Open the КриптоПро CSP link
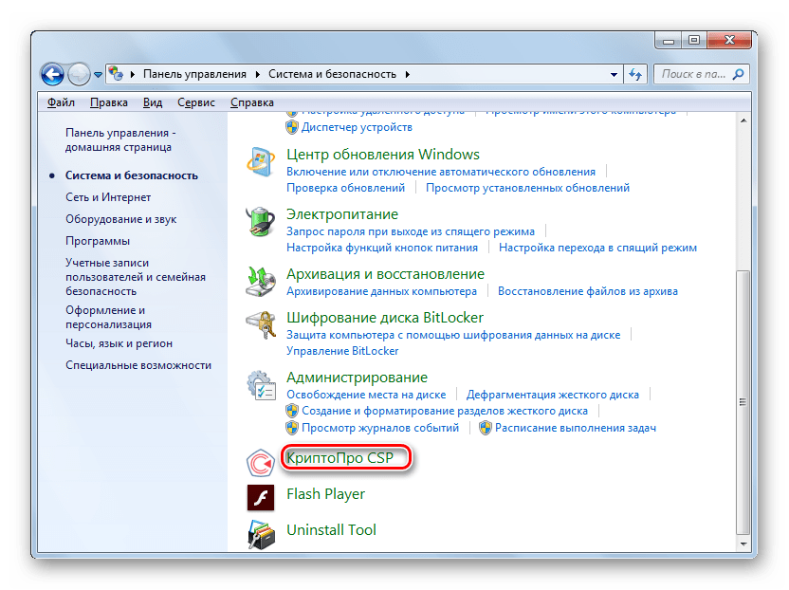The height and width of the screenshot is (590, 789). click(346, 458)
